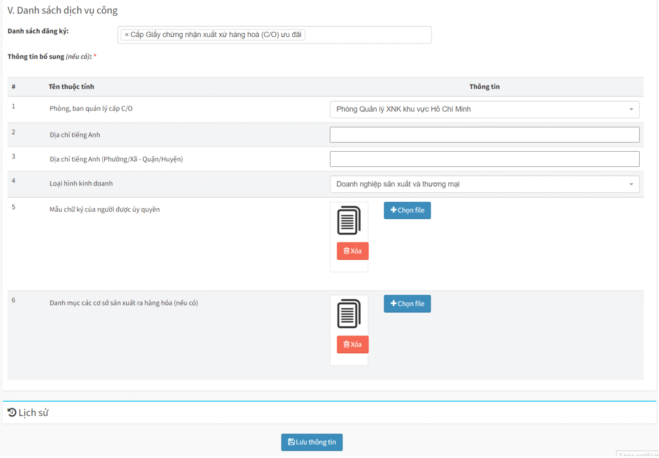659x458 pixels.
Task: Focus the Phường/Xã - Quận/Huyện English address field
Action: click(x=484, y=159)
